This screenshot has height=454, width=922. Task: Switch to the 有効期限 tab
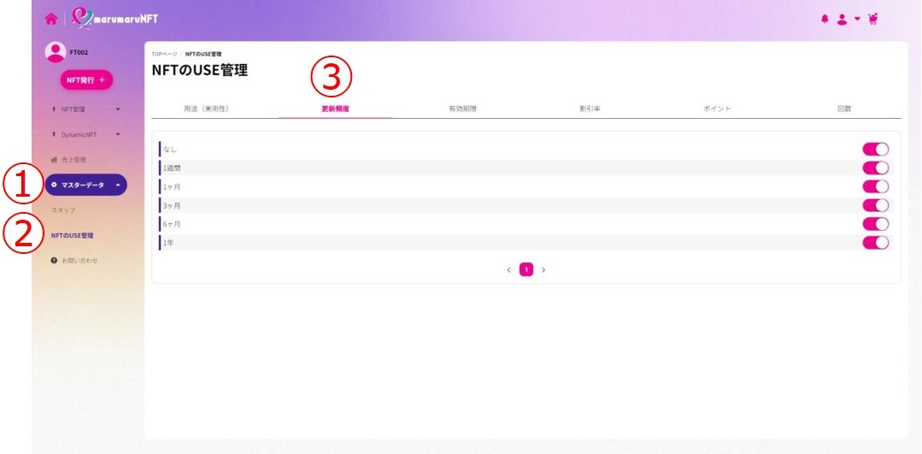(463, 109)
